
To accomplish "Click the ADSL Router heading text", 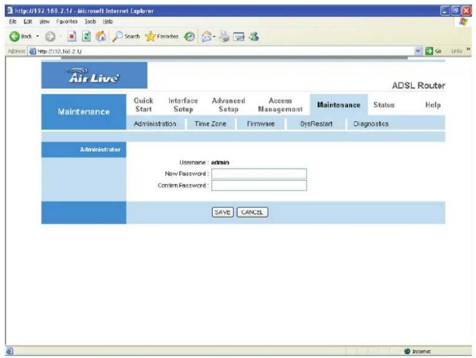I will [419, 85].
